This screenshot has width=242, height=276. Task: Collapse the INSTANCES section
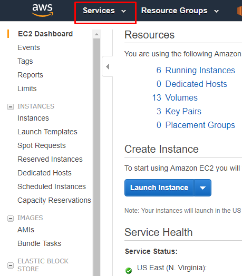[x=11, y=107]
